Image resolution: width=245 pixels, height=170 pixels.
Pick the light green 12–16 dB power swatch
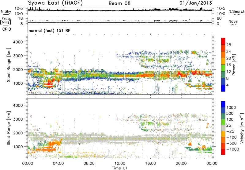tap(223, 68)
